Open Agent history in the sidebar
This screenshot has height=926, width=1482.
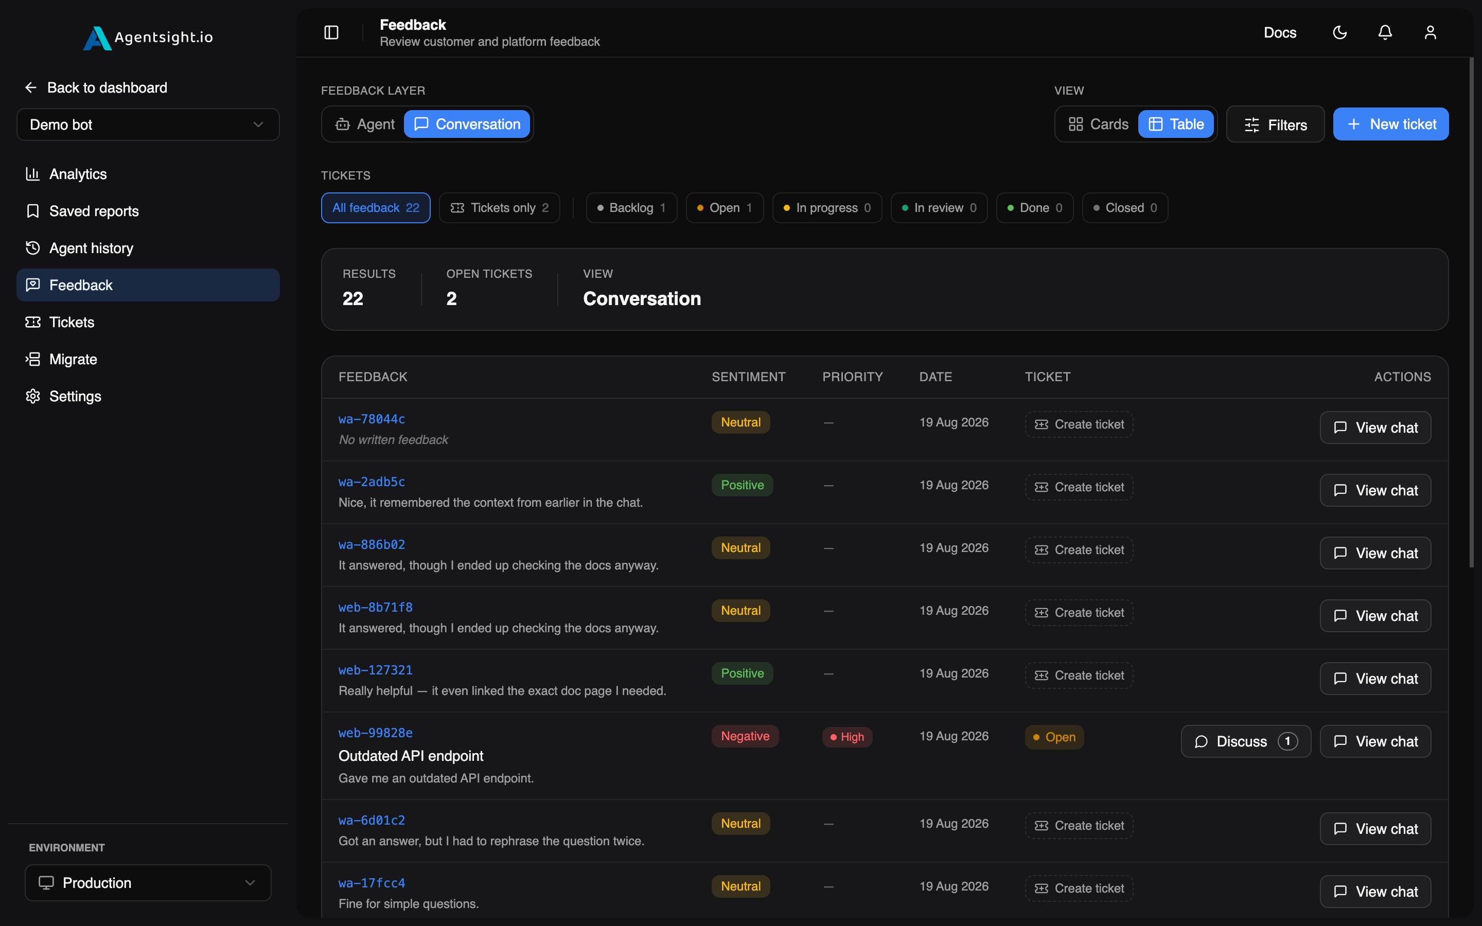click(x=148, y=248)
